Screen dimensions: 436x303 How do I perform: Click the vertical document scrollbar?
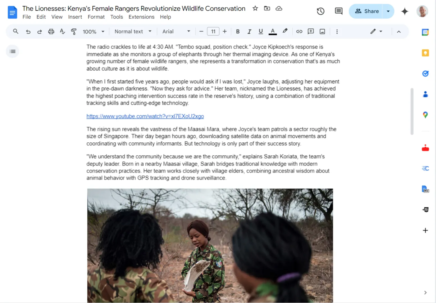[x=412, y=111]
